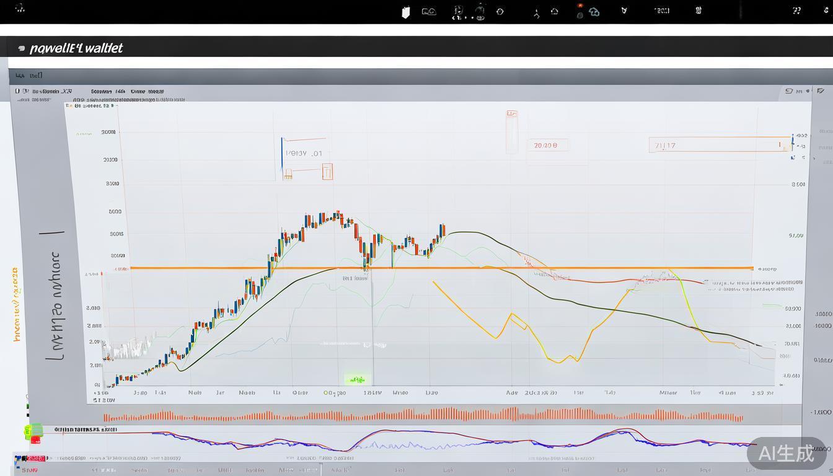This screenshot has width=833, height=476.
Task: Click the orange volume bars strip
Action: (421, 415)
